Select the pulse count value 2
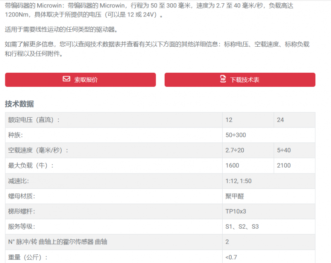 click(x=227, y=242)
